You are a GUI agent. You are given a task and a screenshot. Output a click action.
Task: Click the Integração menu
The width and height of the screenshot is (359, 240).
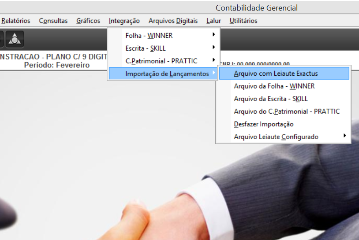(124, 21)
